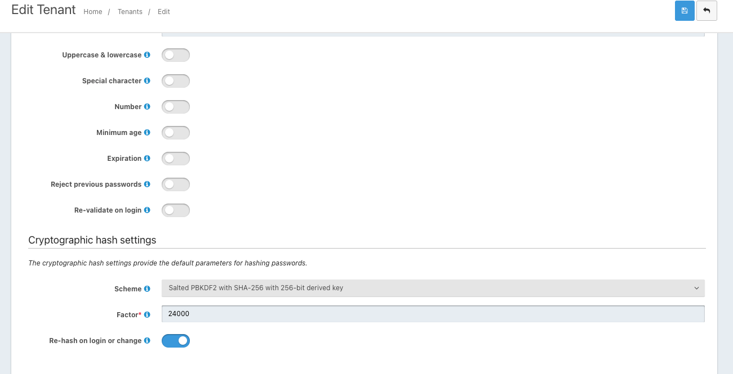Select the Edit breadcrumb entry
Image resolution: width=733 pixels, height=374 pixels.
coord(163,11)
